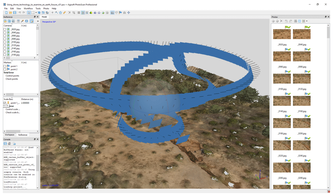Activate the crop selection tool

pyautogui.click(x=74, y=13)
